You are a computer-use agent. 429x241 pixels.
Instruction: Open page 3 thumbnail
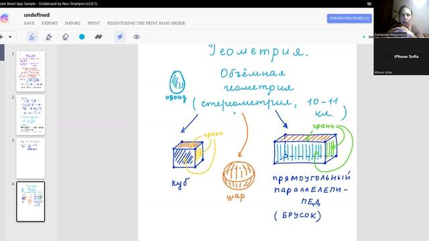coord(31,158)
